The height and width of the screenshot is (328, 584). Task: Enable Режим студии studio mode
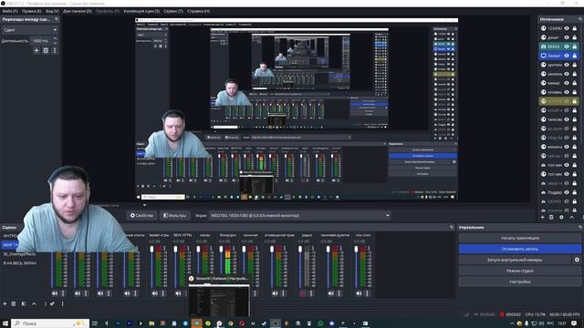(x=520, y=271)
